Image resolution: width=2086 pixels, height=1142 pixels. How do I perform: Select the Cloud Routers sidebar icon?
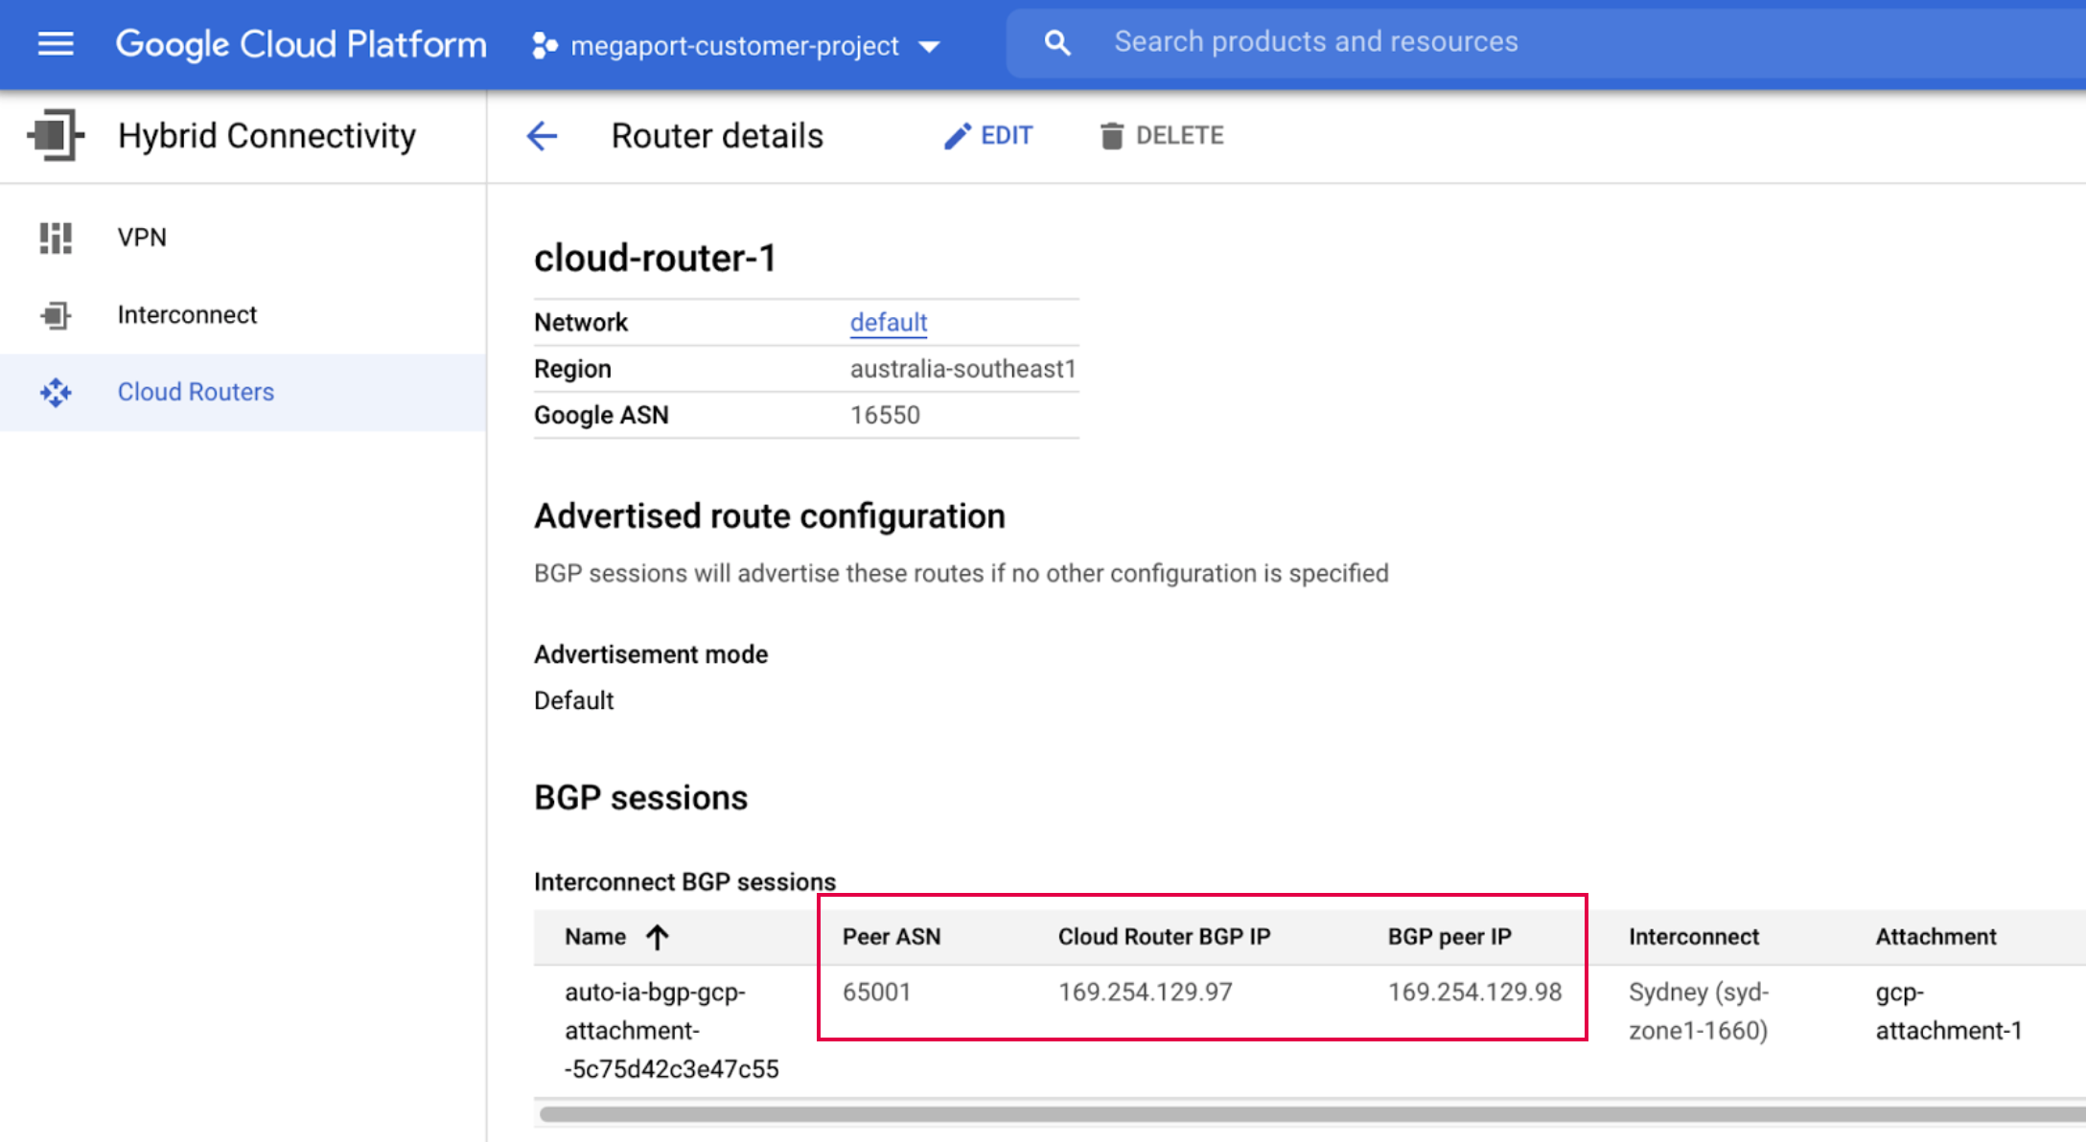[55, 392]
